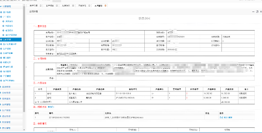Switch to the 方案报价 tab
This screenshot has height=133, width=262.
point(82,6)
